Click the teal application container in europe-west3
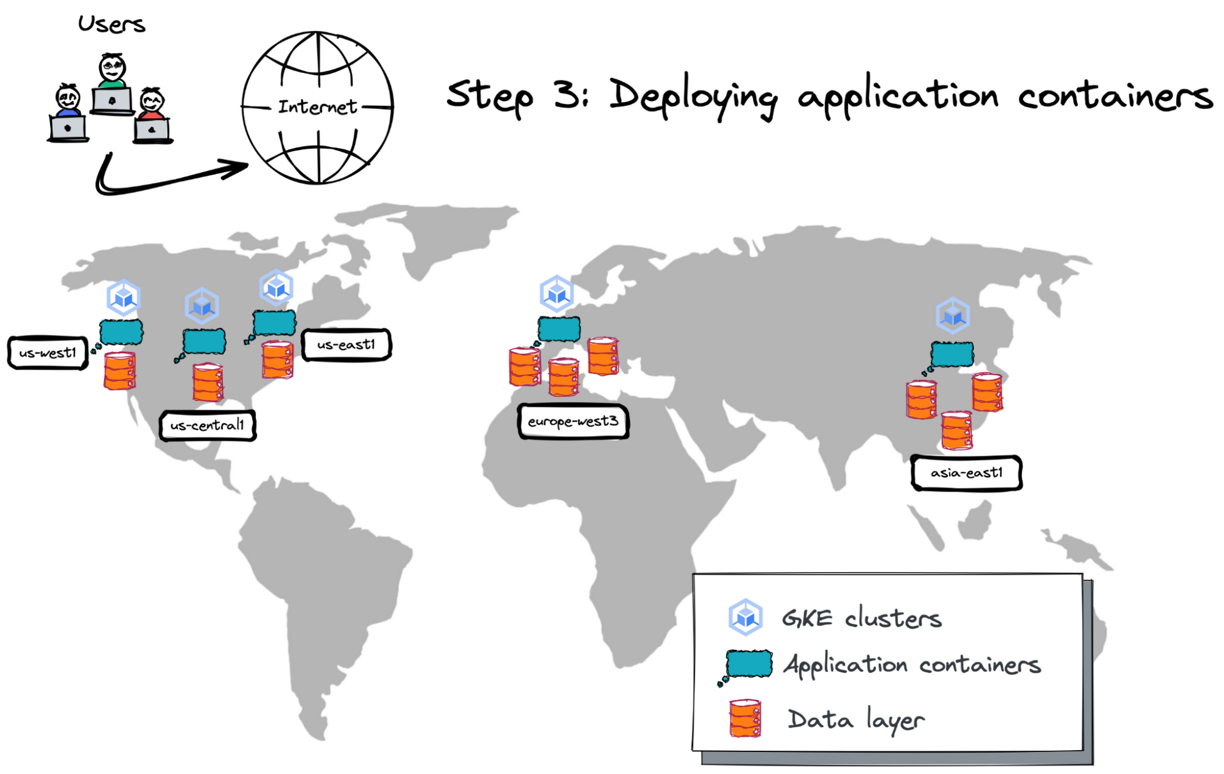 [559, 329]
